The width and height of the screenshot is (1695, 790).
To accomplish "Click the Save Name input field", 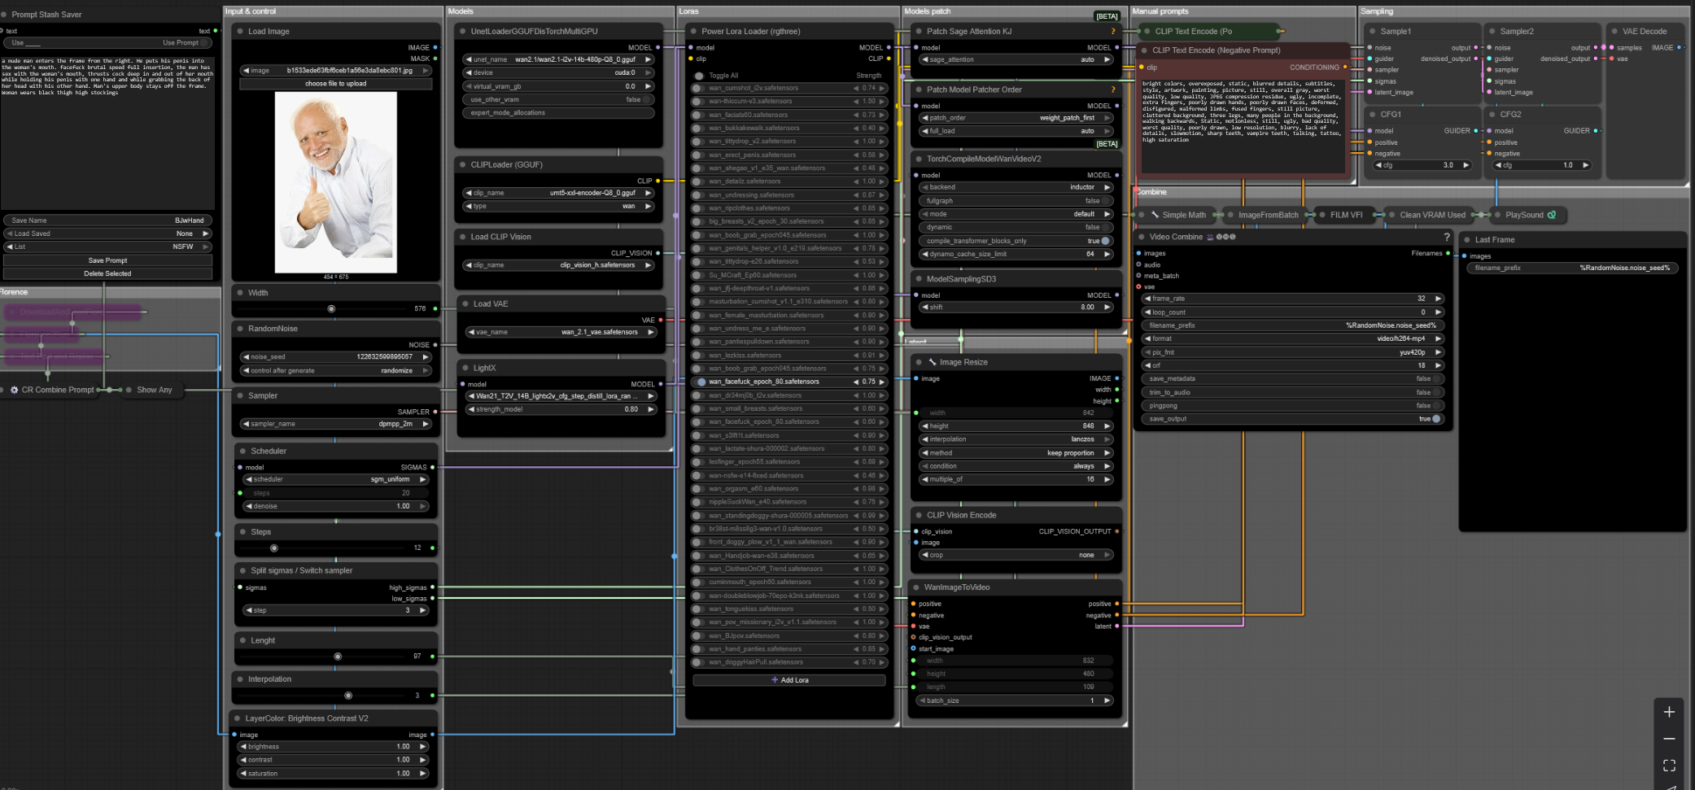I will click(x=107, y=220).
